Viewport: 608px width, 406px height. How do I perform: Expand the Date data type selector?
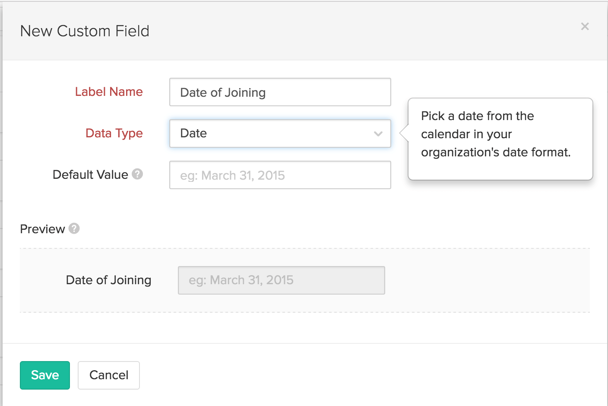tap(280, 134)
